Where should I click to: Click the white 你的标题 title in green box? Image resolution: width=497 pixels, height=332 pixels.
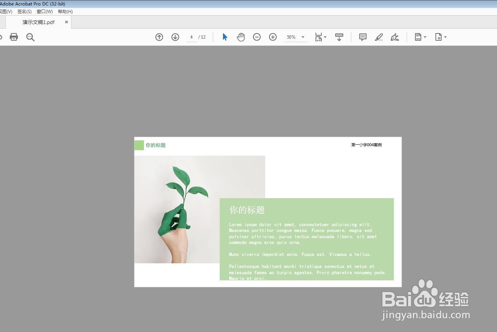tap(247, 210)
